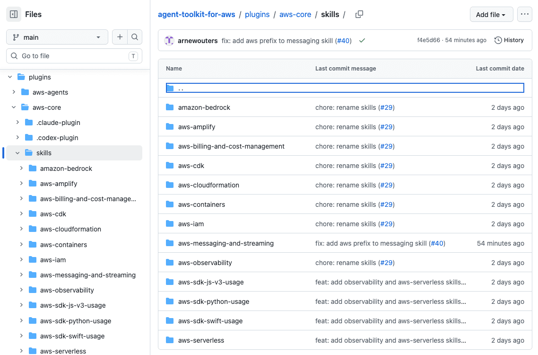Collapse the file tree side panel icon
538x355 pixels.
pyautogui.click(x=14, y=14)
